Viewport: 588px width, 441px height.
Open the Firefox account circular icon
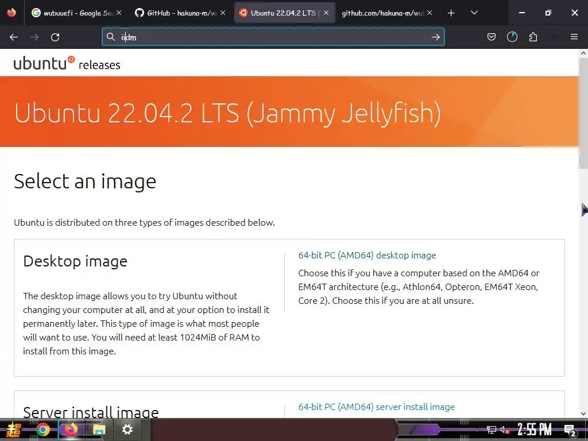click(512, 37)
